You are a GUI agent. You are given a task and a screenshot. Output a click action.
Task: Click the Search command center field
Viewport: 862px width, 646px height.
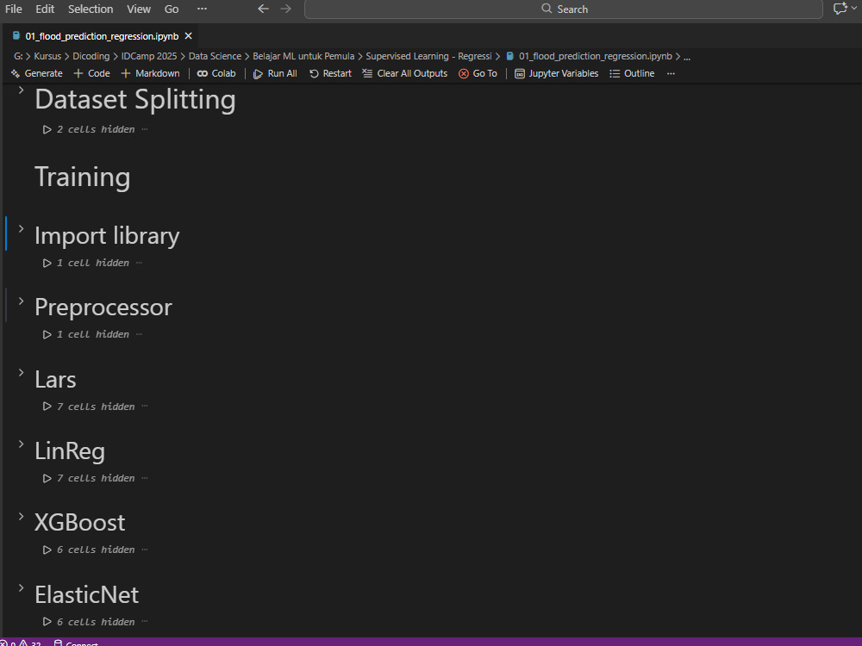point(564,9)
